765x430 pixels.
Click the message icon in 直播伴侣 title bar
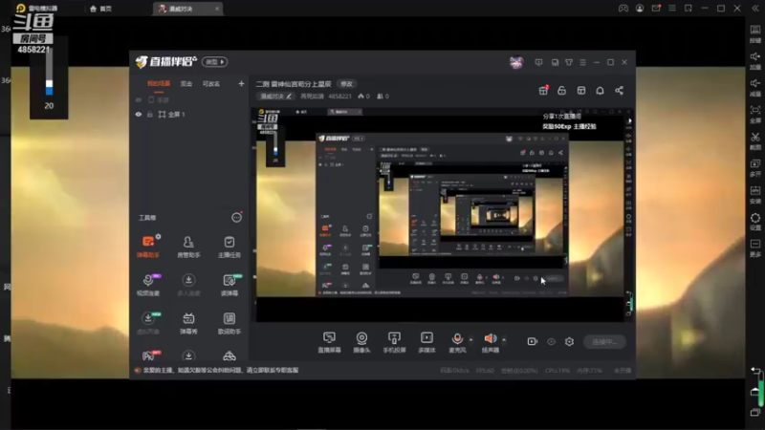[x=538, y=62]
